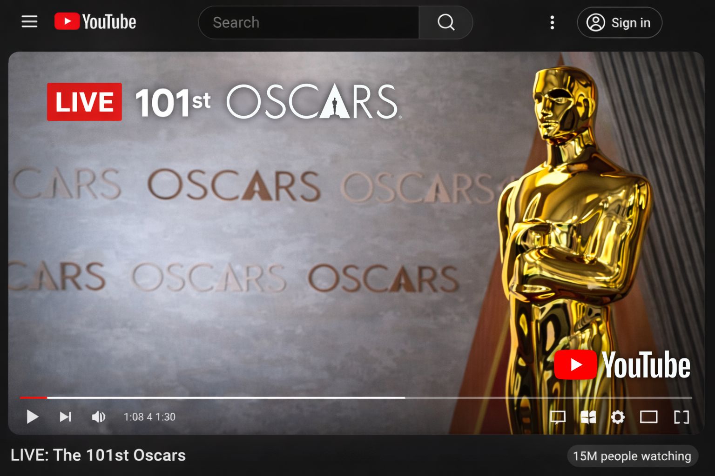Screen dimensions: 715x476
Task: Toggle subtitles with the captions icon
Action: 558,417
